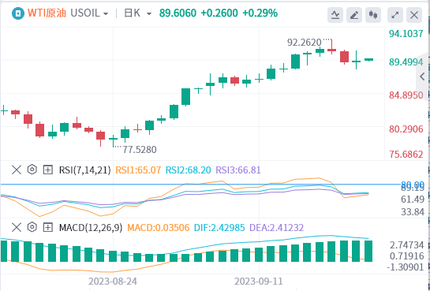Remove the RSI indicator panel

click(x=17, y=170)
